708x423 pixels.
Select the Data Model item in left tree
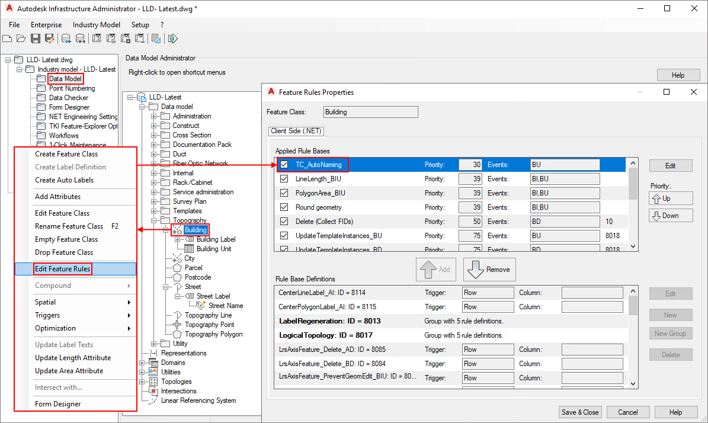point(65,79)
